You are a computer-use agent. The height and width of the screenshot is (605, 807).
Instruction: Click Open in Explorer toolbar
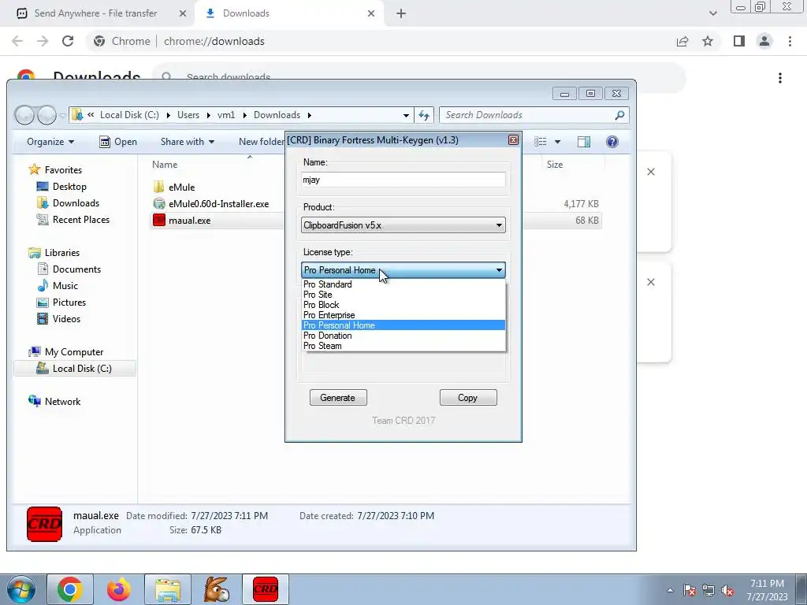coord(118,142)
